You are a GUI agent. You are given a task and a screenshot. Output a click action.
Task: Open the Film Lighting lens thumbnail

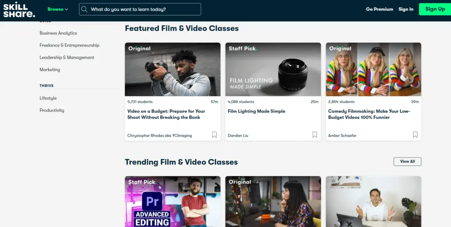pos(273,69)
